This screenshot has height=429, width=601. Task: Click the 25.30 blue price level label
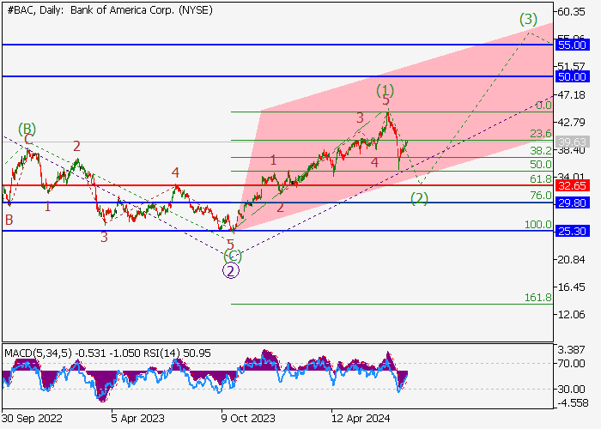coord(571,231)
